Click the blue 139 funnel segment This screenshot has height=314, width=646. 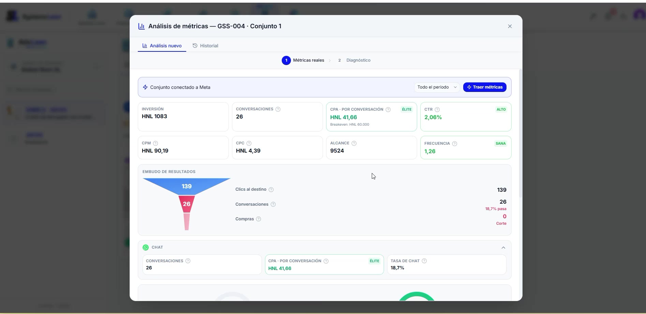click(187, 186)
